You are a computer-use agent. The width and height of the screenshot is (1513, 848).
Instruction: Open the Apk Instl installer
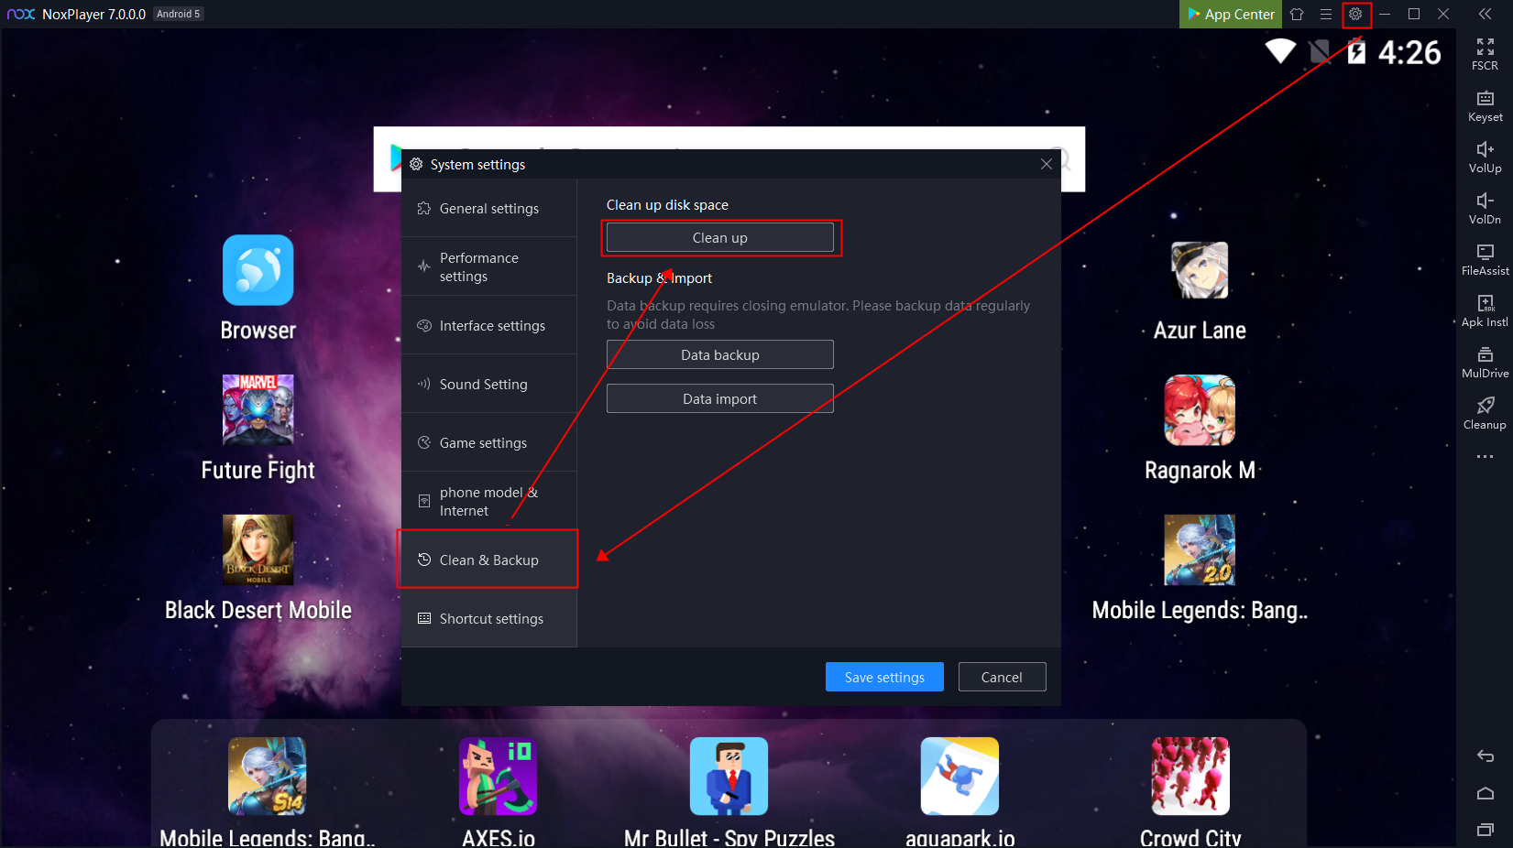pyautogui.click(x=1485, y=310)
